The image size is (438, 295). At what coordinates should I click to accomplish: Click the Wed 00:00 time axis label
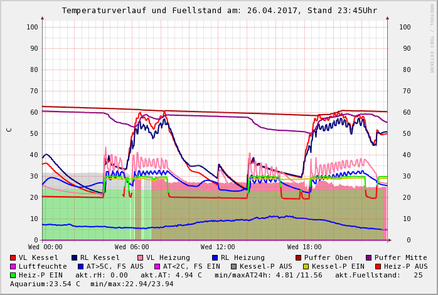click(45, 247)
